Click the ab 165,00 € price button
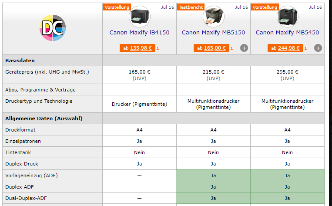This screenshot has height=206, width=332. coord(211,48)
